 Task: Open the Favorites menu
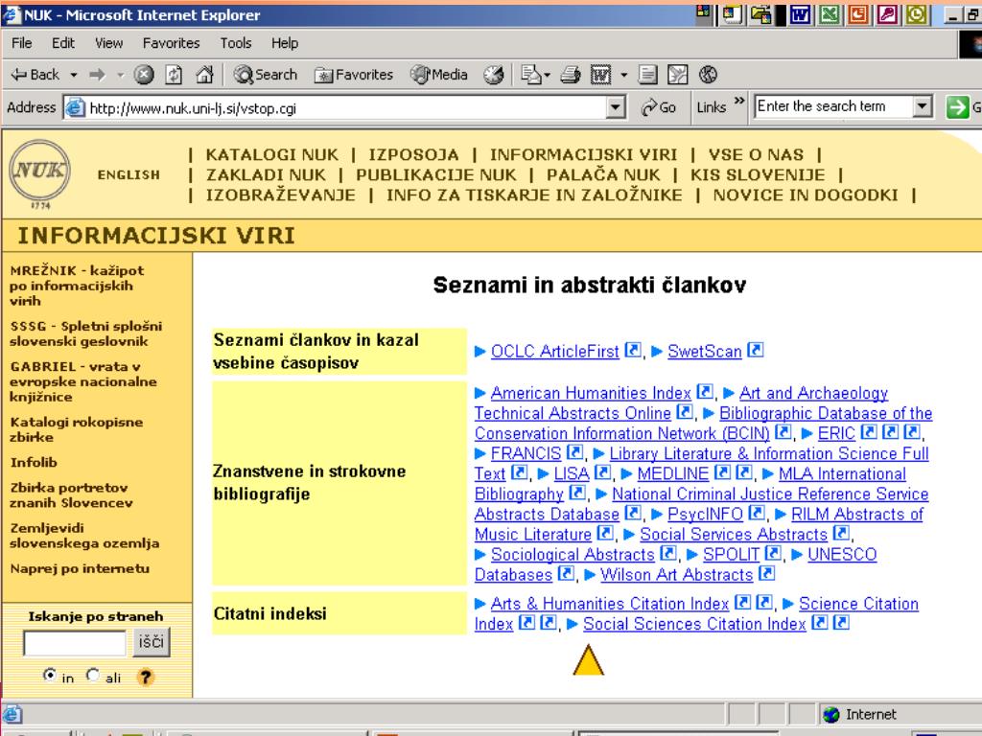[171, 43]
